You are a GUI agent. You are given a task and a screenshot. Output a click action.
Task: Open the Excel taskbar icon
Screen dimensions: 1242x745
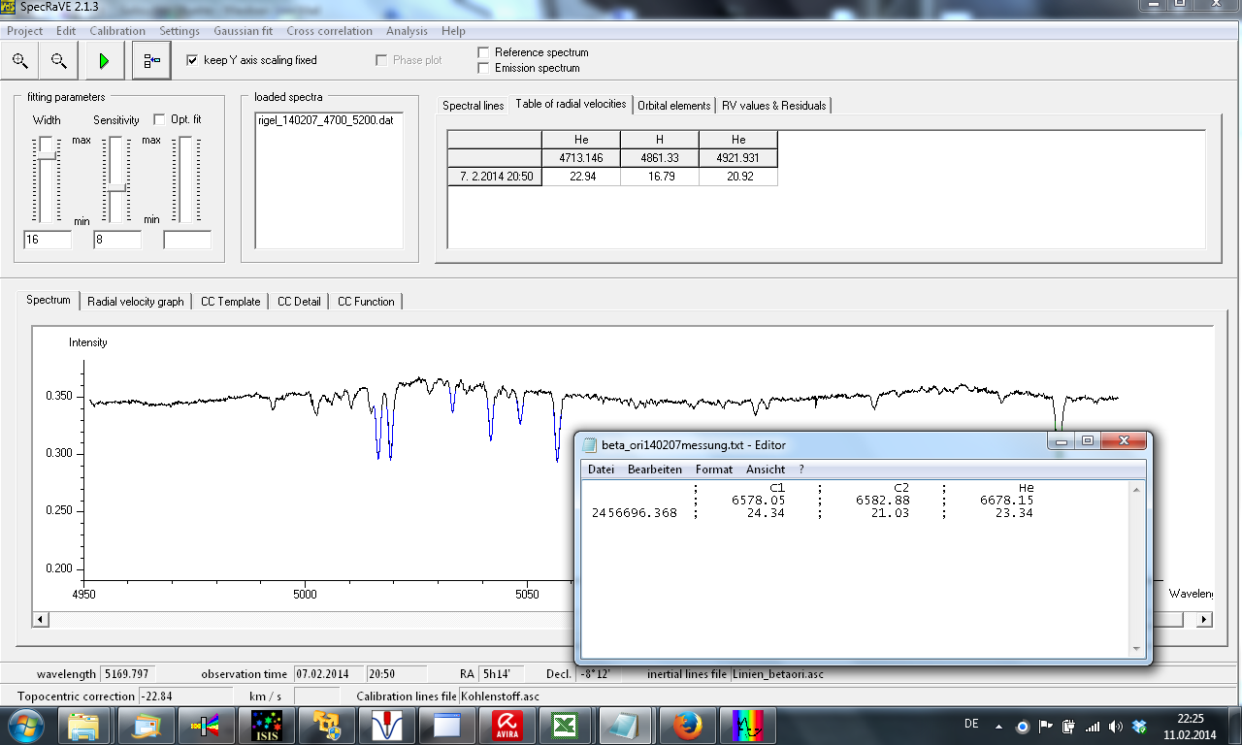[x=563, y=725]
